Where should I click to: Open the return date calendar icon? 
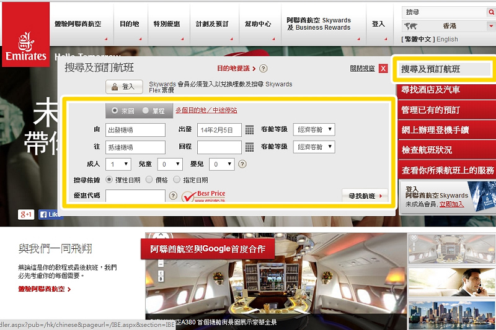(250, 147)
